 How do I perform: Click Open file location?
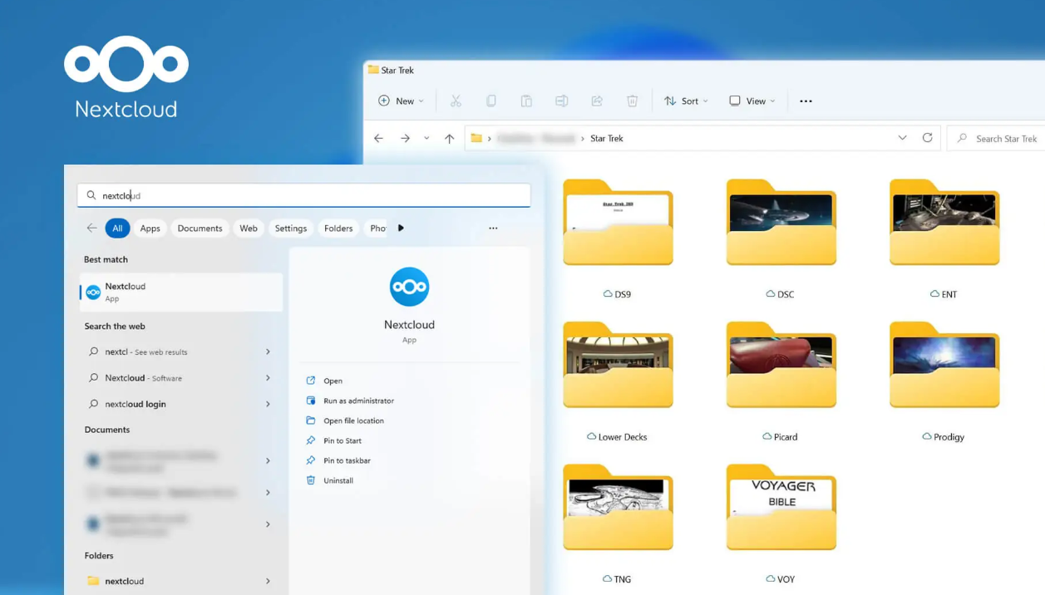[344, 420]
